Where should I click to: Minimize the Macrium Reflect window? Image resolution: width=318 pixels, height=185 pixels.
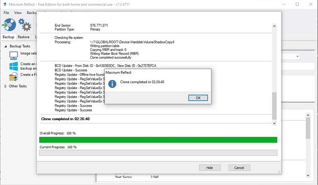(x=284, y=4)
